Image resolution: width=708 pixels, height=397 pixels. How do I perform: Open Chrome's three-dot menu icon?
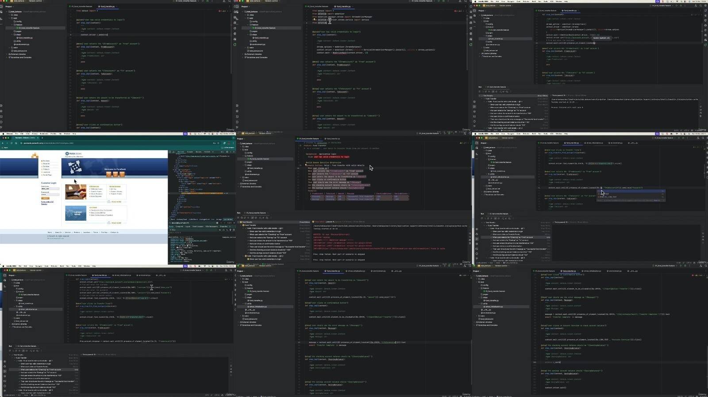(x=233, y=143)
